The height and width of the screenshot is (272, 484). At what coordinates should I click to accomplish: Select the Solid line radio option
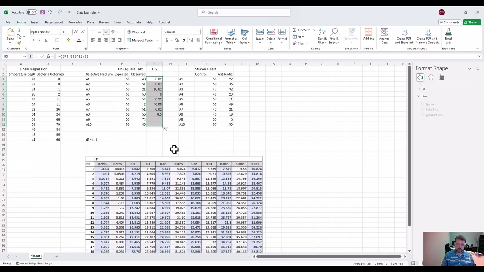coord(423,110)
